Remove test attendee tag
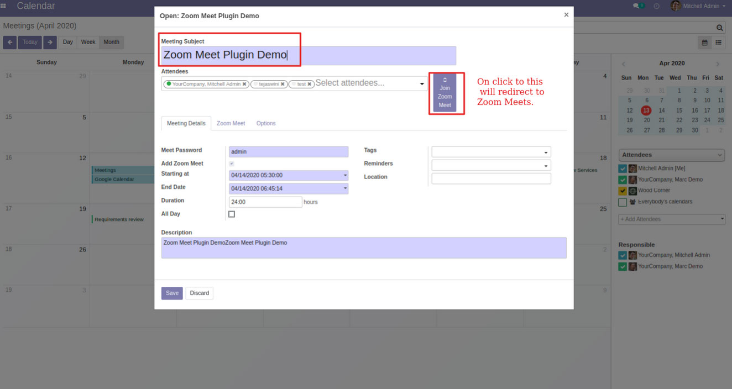 [310, 84]
